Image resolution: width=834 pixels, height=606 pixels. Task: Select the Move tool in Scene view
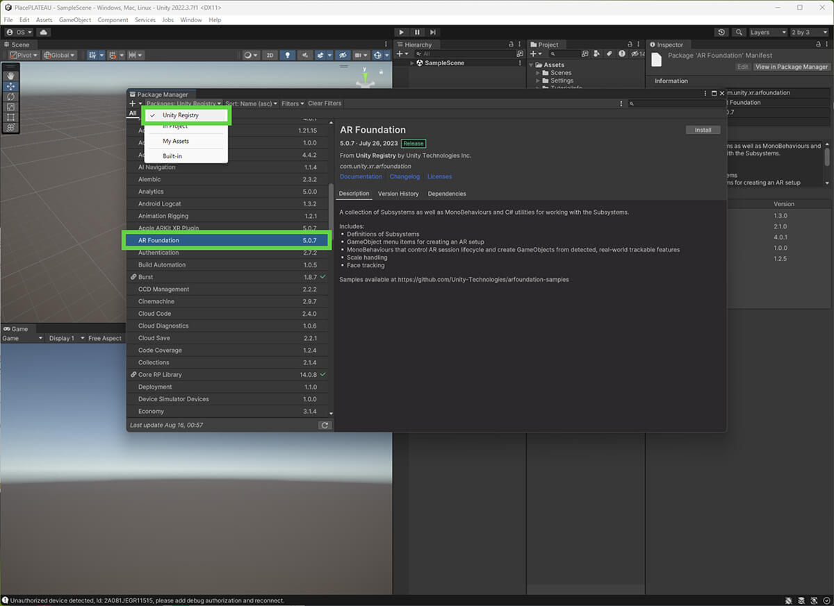click(10, 86)
